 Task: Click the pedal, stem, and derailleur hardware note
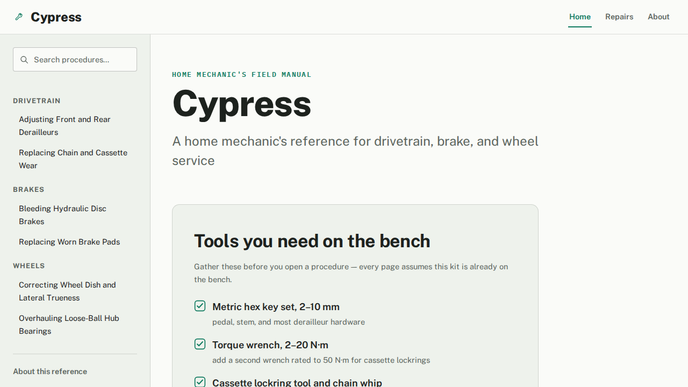coord(289,322)
